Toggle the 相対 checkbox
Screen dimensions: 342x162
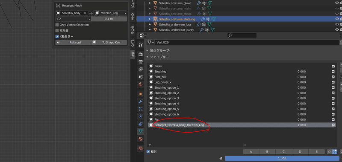[x=148, y=152]
